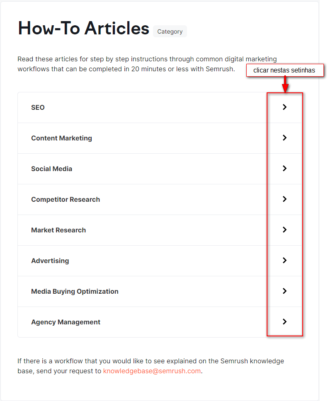The width and height of the screenshot is (328, 401).
Task: Click the red 'clicar nestas setinhas' callout
Action: point(284,70)
